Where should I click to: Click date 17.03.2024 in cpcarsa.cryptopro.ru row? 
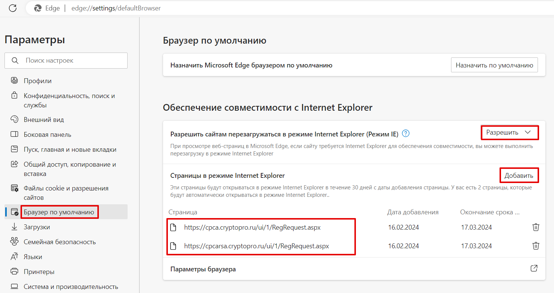tap(476, 246)
